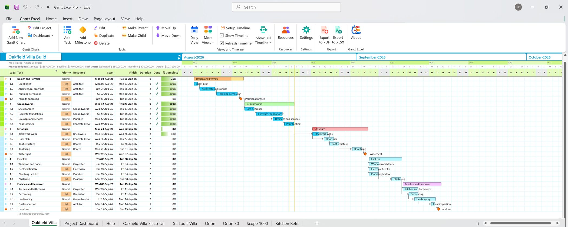Viewport: 568px width, 227px height.
Task: Open Edit Project
Action: [39, 28]
